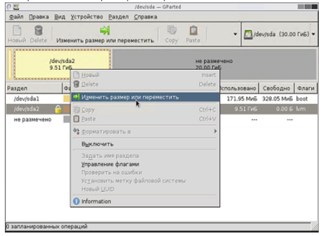The image size is (326, 236).
Task: Choose Information in the context menu
Action: pyautogui.click(x=96, y=201)
